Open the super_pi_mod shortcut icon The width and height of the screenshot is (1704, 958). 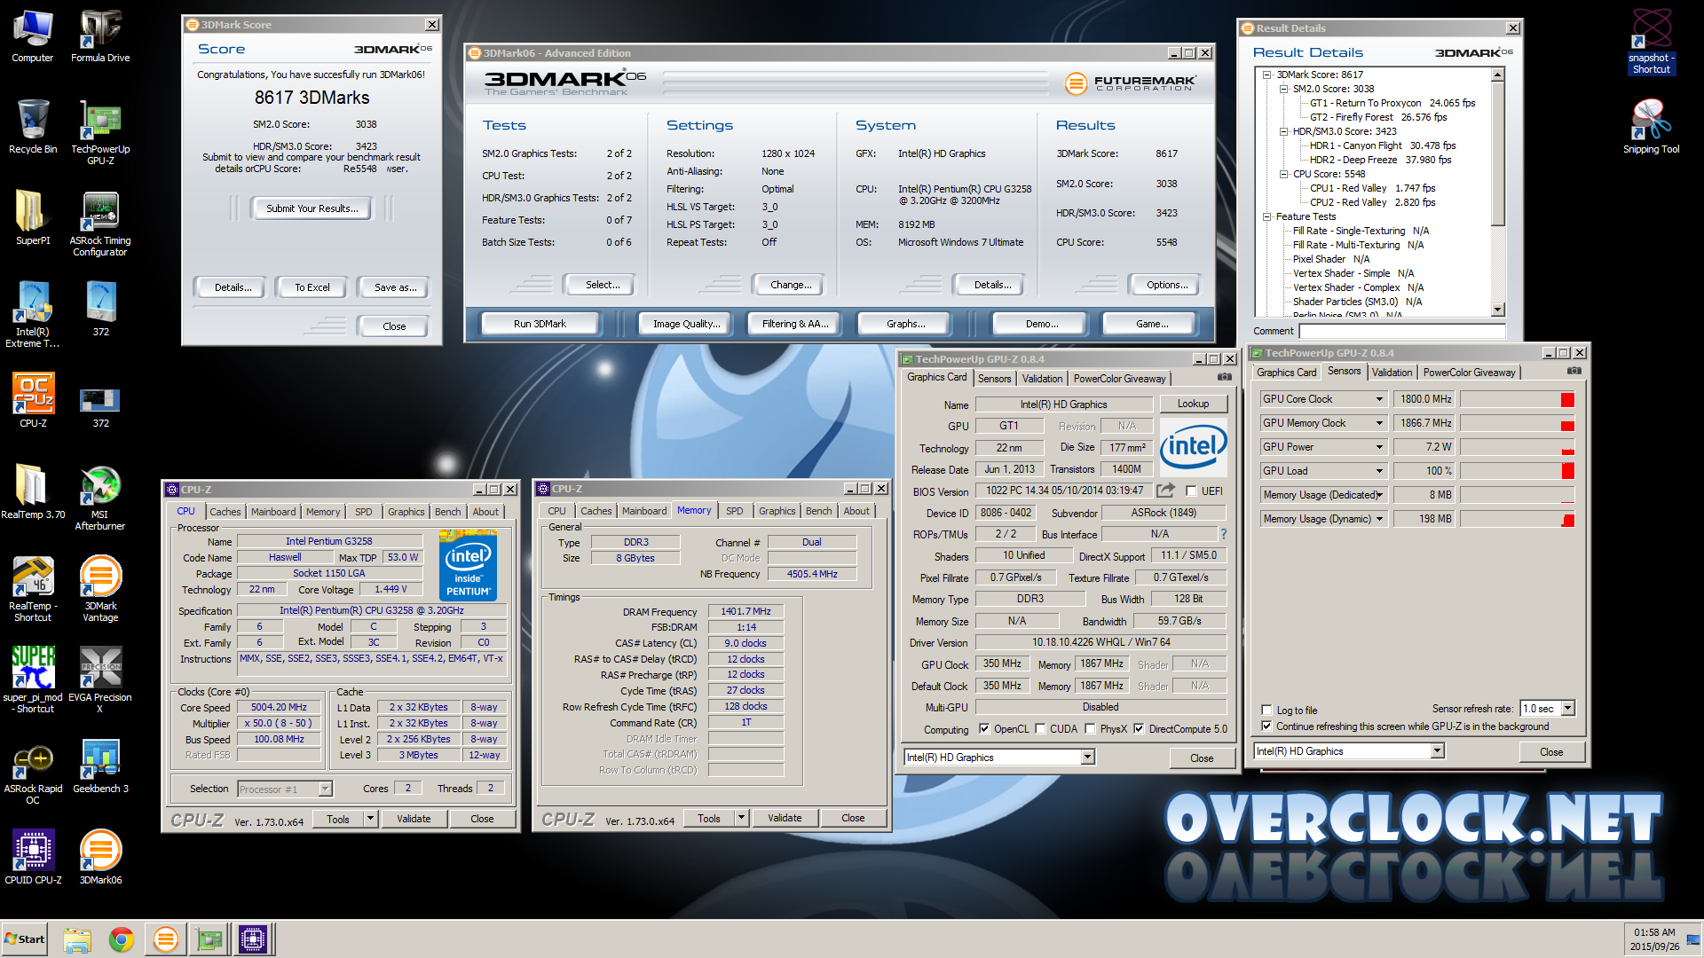pyautogui.click(x=33, y=681)
